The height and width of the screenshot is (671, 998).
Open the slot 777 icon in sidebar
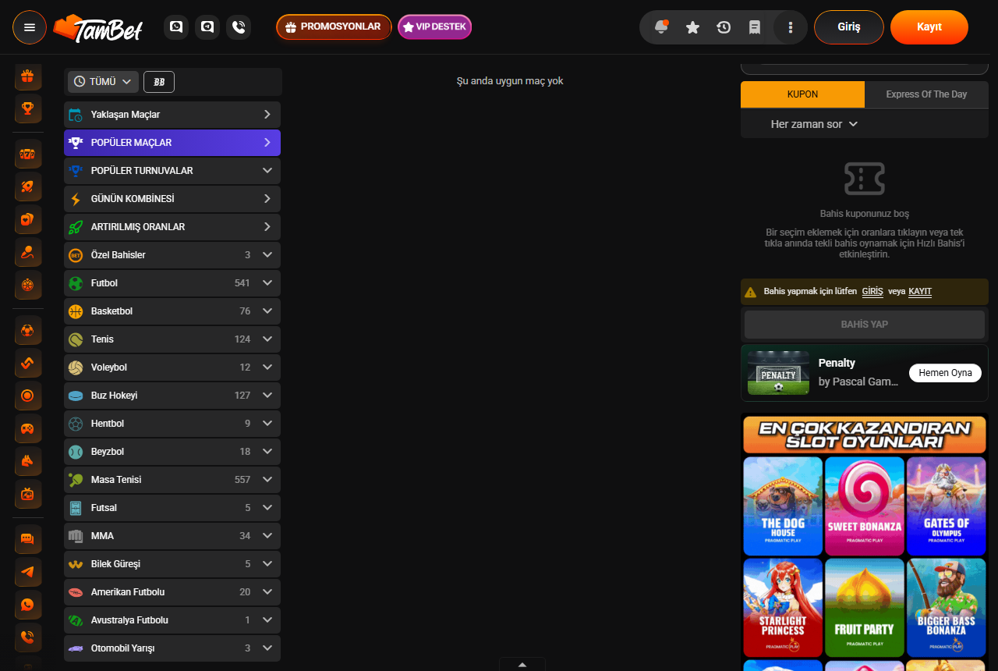pos(28,154)
